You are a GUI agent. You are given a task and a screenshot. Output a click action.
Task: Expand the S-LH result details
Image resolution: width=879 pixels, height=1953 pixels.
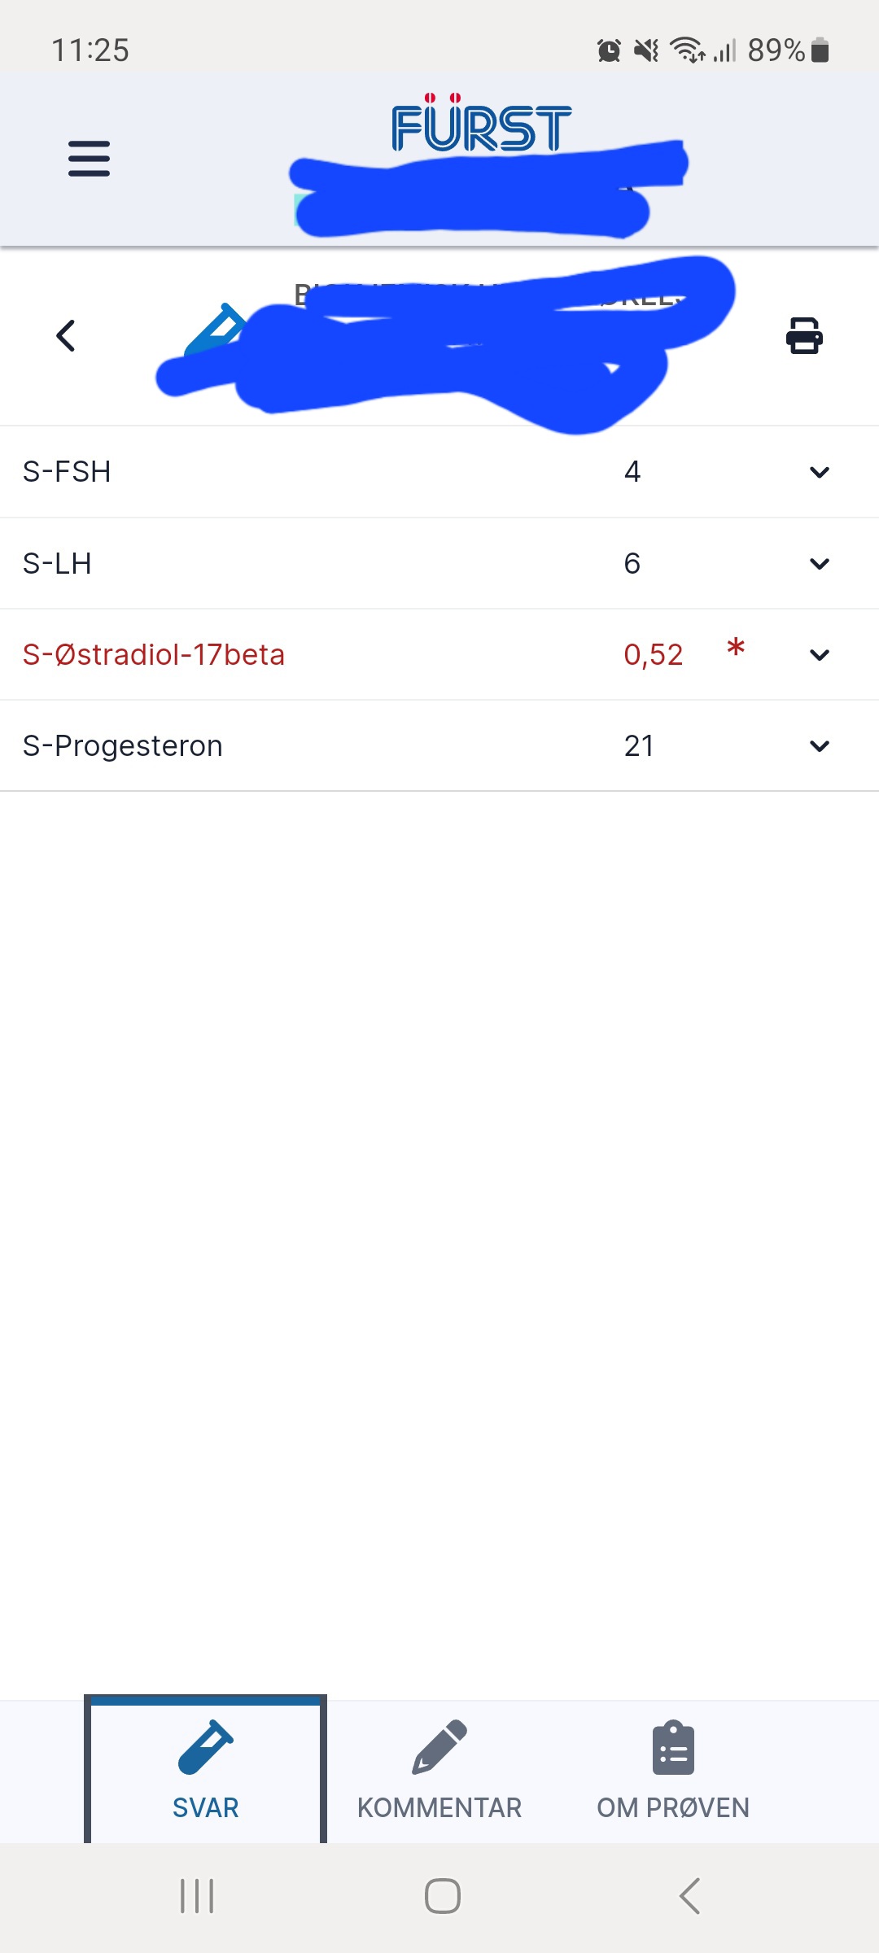820,563
